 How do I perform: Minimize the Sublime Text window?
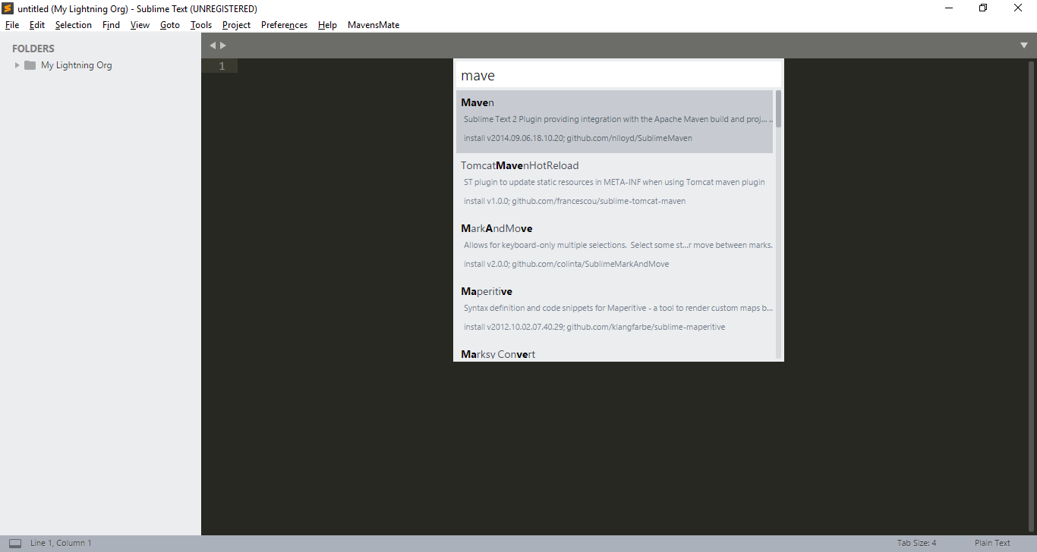coord(949,8)
